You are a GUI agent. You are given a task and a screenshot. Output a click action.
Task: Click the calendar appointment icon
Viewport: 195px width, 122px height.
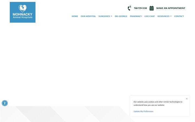click(x=151, y=8)
